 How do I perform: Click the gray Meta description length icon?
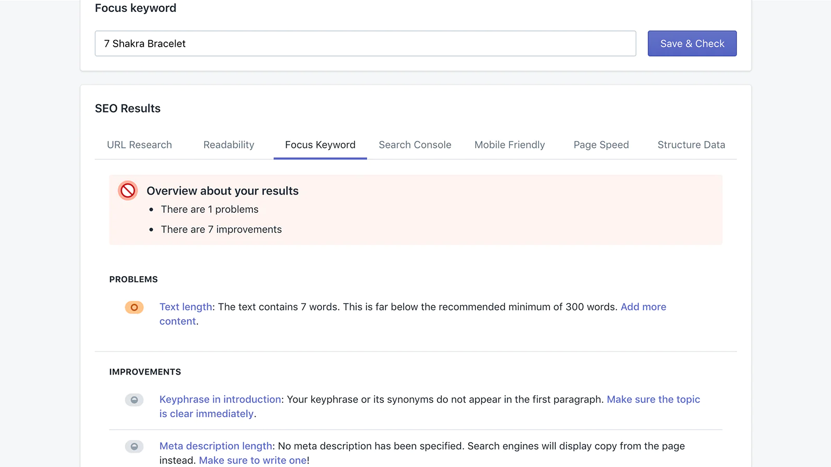(x=134, y=446)
